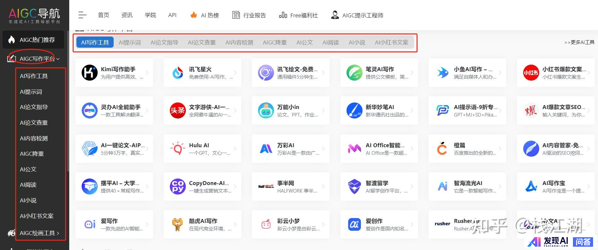The image size is (598, 250).
Task: Collapse the AIGC写作平台 sidebar section
Action: 58,59
